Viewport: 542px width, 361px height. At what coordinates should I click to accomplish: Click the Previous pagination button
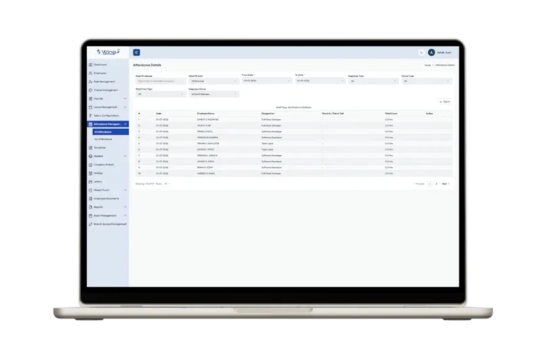(x=419, y=184)
